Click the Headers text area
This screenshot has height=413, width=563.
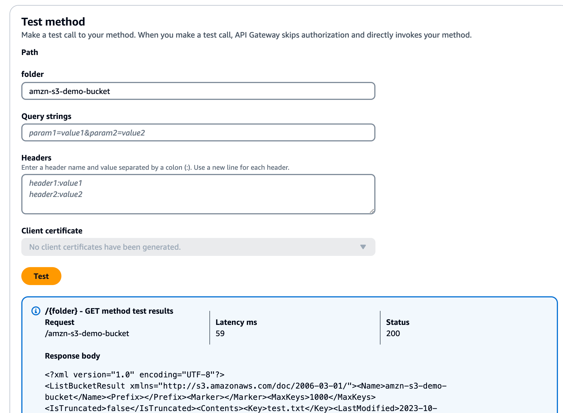198,194
